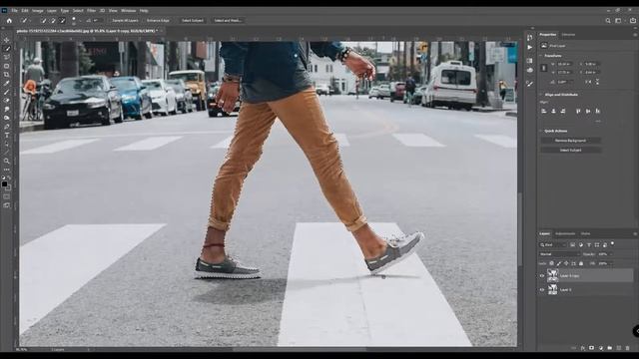The width and height of the screenshot is (639, 359).
Task: Open the Search icon at top right
Action: click(x=608, y=20)
